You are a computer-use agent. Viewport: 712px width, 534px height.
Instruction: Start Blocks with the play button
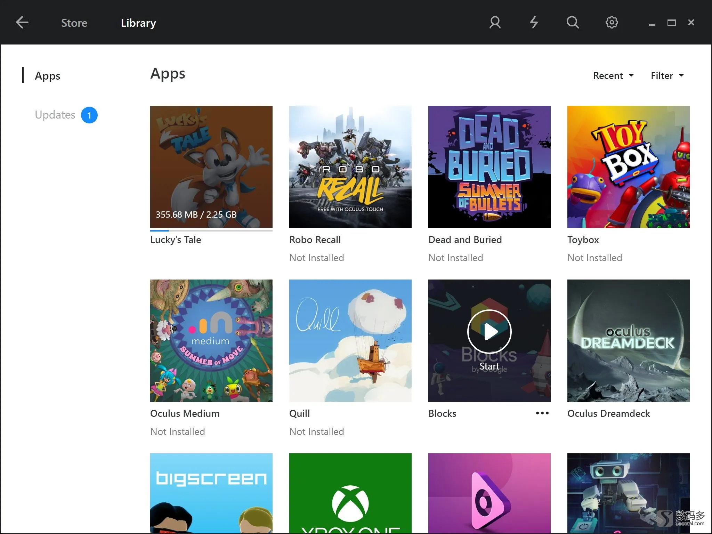coord(489,332)
